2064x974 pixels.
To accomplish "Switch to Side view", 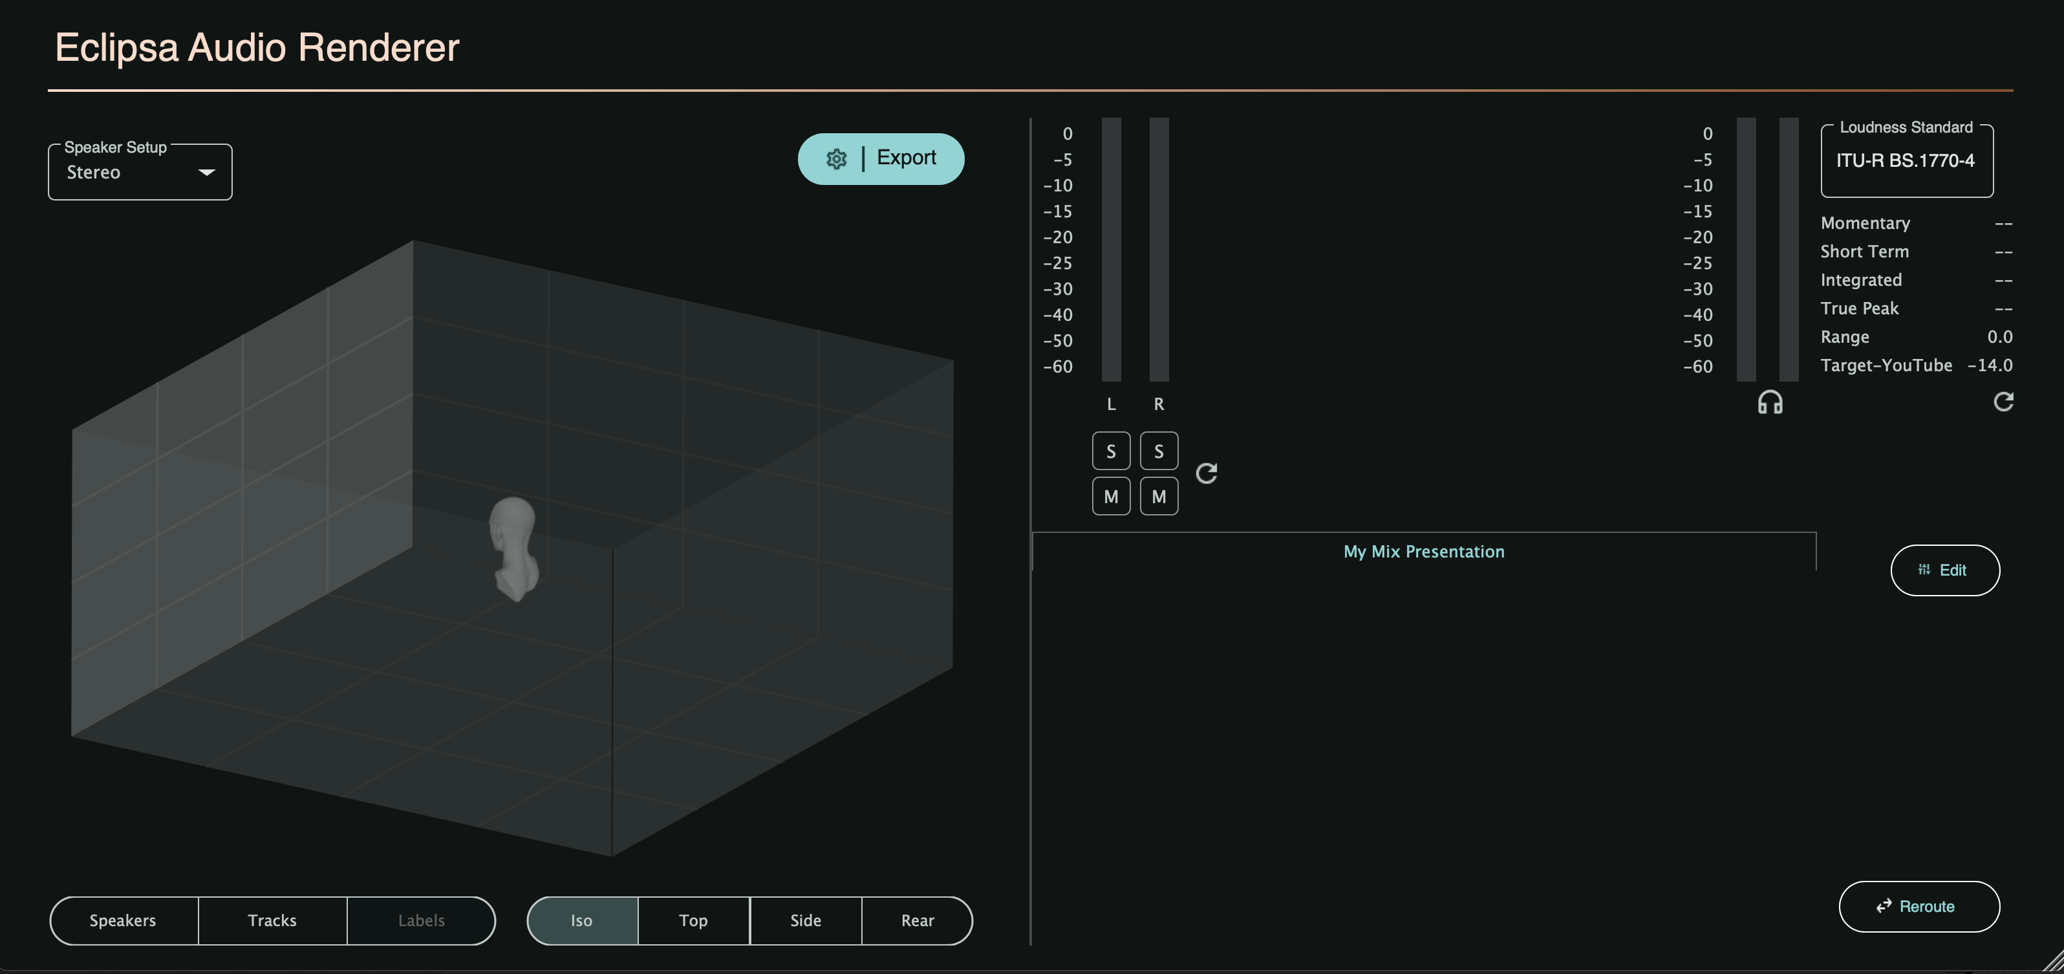I will point(805,920).
